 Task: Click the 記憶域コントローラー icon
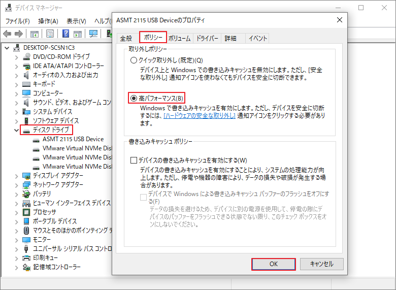tap(26, 267)
